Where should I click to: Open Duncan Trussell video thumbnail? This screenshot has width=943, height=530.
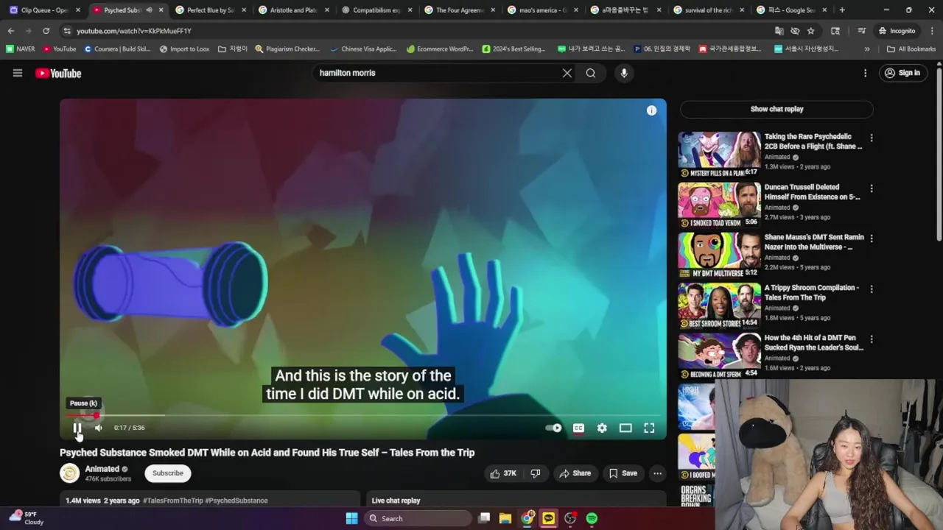click(x=719, y=205)
